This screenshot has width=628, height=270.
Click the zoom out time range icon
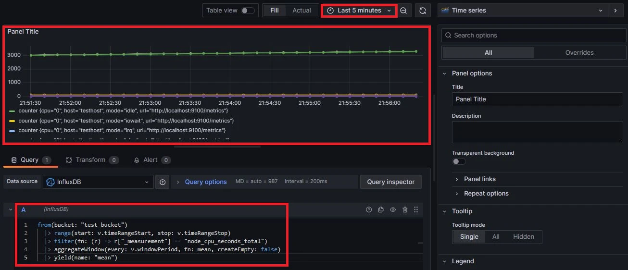pos(403,11)
